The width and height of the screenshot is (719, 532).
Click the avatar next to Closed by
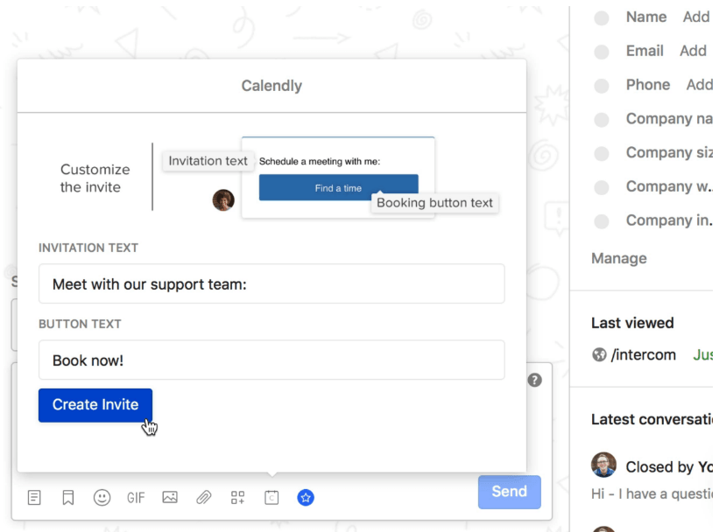(x=603, y=465)
